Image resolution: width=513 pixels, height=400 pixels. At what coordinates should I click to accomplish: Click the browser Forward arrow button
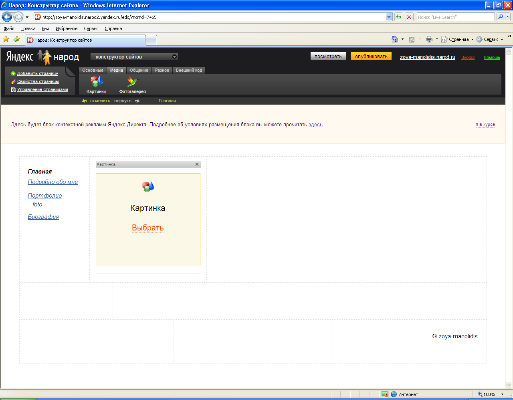click(x=18, y=17)
